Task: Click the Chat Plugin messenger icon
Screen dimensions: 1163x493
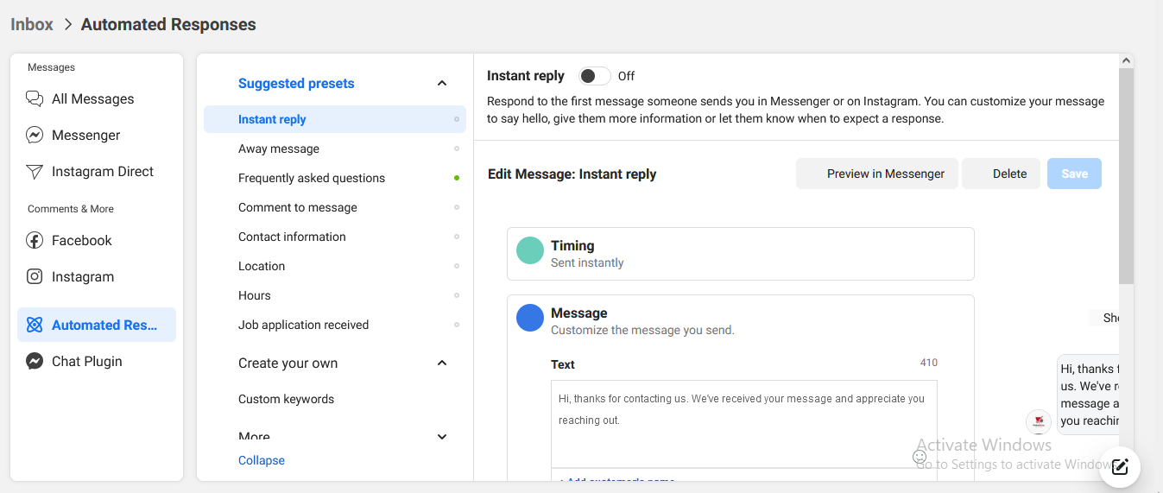Action: 35,362
